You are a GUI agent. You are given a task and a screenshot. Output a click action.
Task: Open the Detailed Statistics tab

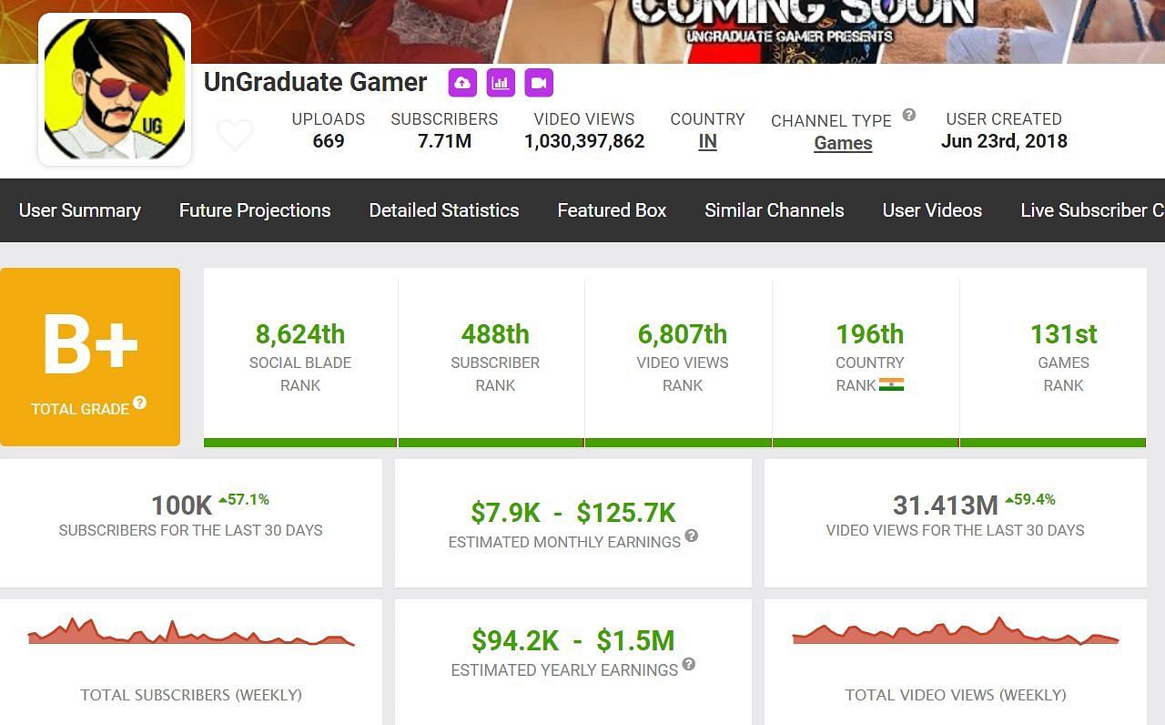pos(444,210)
